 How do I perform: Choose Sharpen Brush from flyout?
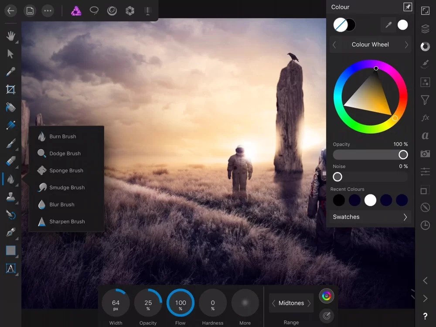click(x=66, y=221)
